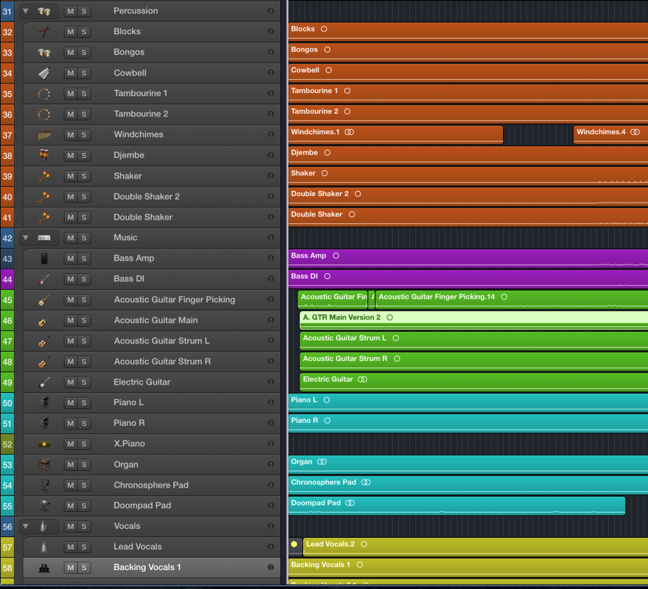Screen dimensions: 648x589
Task: Click the Djembe drum track icon
Action: coord(44,155)
